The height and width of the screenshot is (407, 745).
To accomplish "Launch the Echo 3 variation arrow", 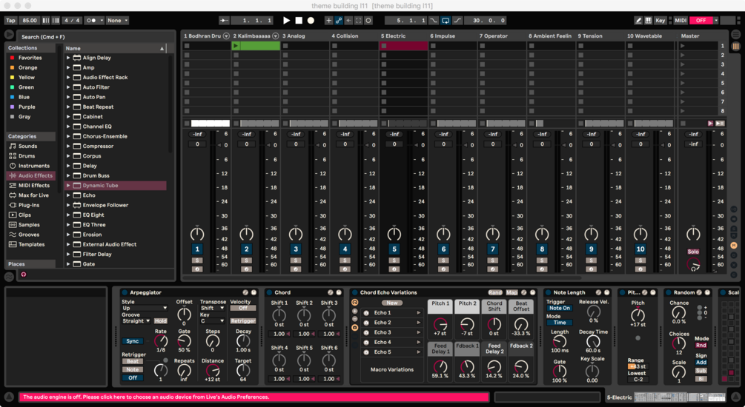I will tap(419, 332).
